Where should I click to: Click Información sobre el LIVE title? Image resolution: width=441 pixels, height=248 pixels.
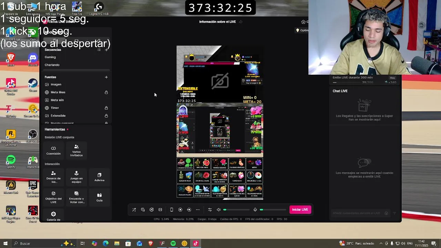[x=217, y=22]
